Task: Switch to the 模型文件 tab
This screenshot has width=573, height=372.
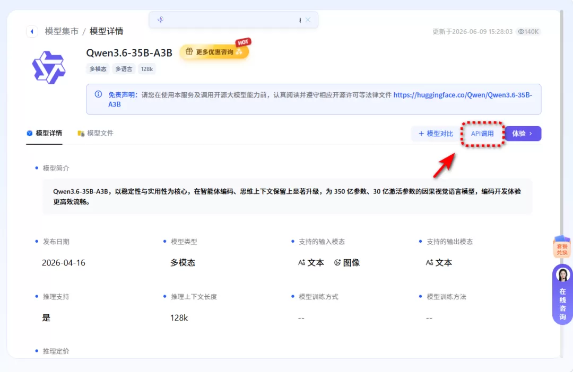Action: point(95,133)
